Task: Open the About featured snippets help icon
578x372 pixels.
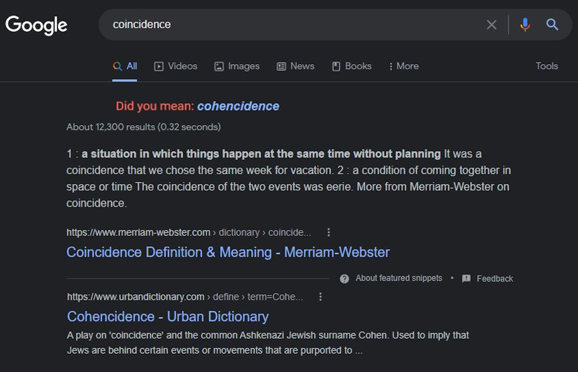Action: (344, 279)
